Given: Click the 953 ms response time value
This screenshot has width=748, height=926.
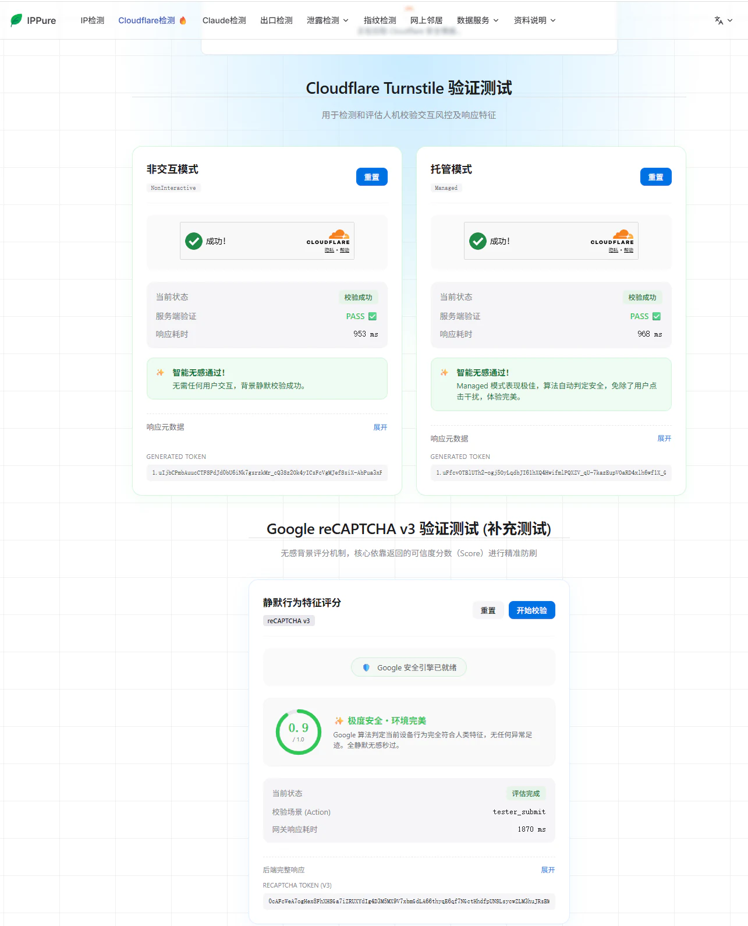Looking at the screenshot, I should point(366,334).
